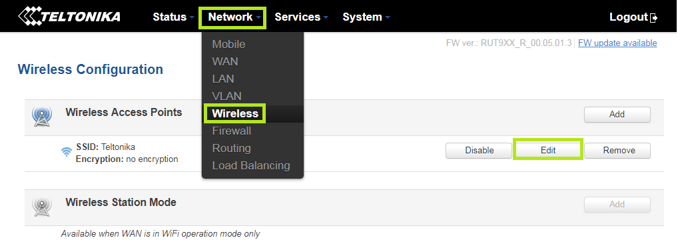This screenshot has width=682, height=242.
Task: Click the Logout door icon
Action: (653, 18)
